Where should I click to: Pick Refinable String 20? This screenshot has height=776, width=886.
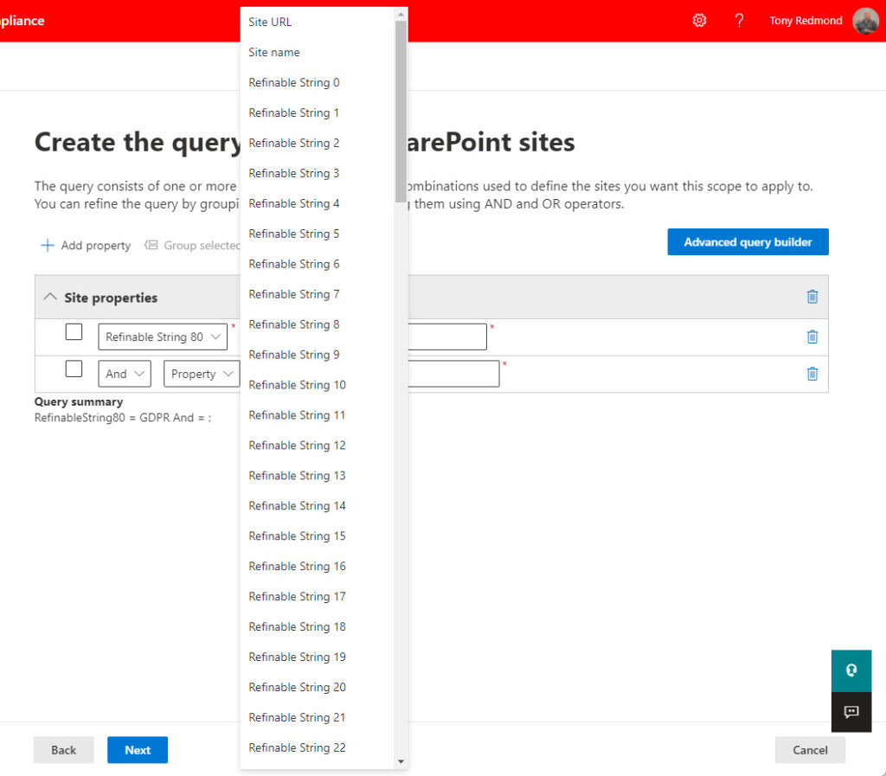[317, 687]
